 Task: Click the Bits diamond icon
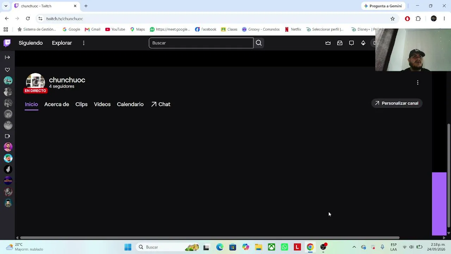coord(363,43)
